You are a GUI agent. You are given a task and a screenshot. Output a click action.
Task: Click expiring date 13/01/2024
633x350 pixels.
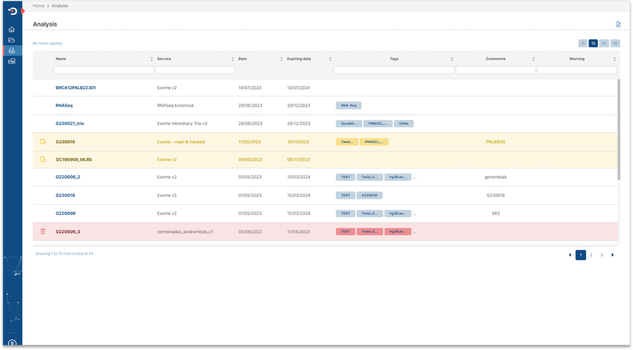[299, 88]
